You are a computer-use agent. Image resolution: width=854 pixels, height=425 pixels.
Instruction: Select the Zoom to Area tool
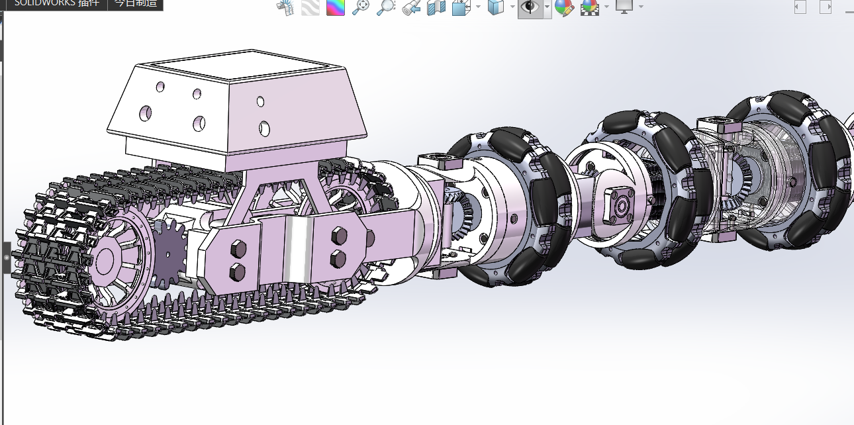[x=385, y=7]
